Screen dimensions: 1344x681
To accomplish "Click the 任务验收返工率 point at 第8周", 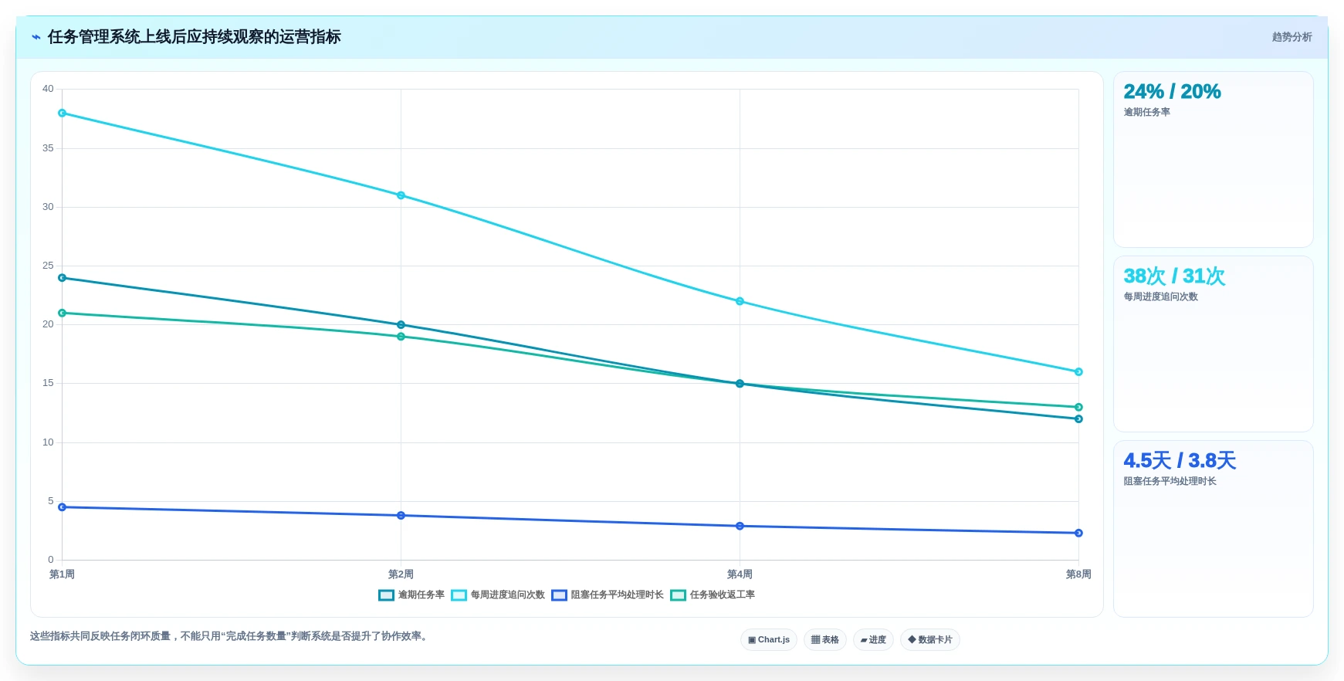I will (1078, 407).
